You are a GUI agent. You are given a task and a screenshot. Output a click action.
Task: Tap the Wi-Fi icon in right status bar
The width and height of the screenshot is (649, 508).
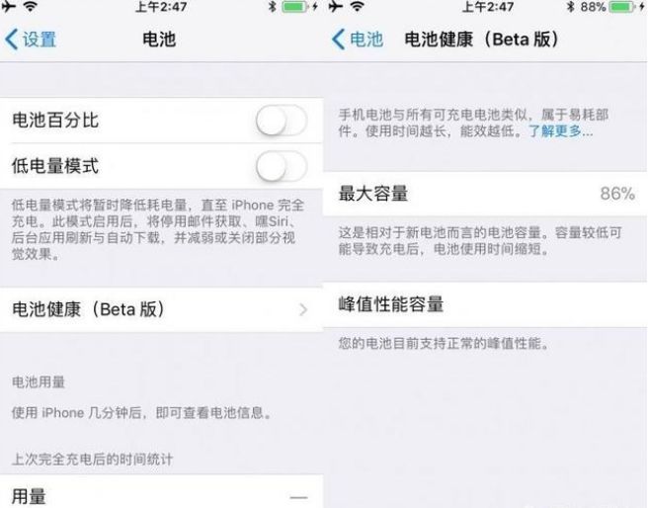pos(358,6)
